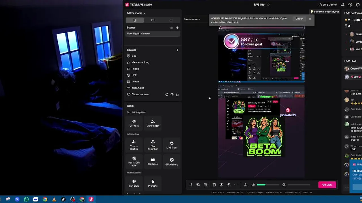Click the circle icon on Phone camera row

(167, 94)
